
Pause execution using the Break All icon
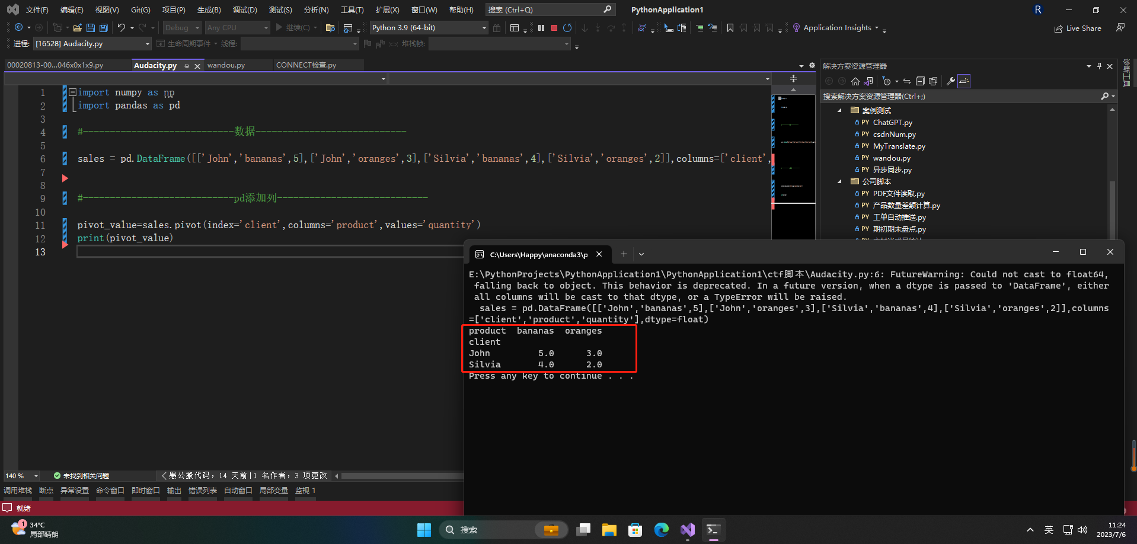tap(541, 28)
